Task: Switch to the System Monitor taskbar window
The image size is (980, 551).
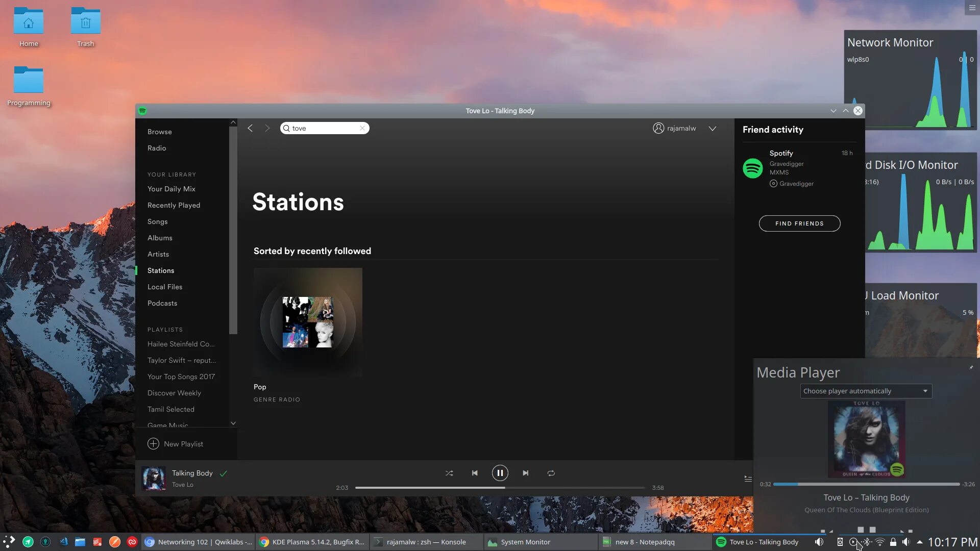Action: click(541, 542)
